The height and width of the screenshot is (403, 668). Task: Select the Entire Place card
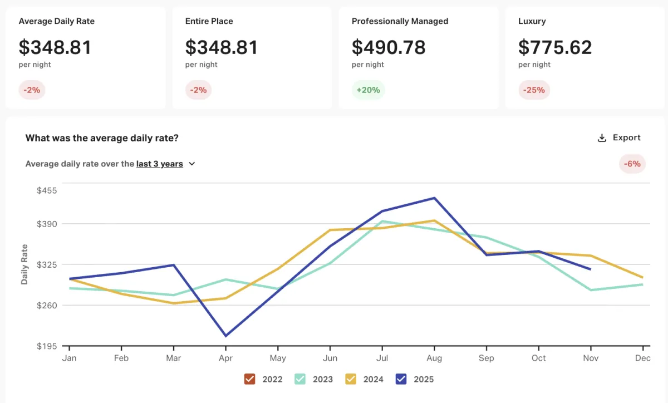[252, 57]
